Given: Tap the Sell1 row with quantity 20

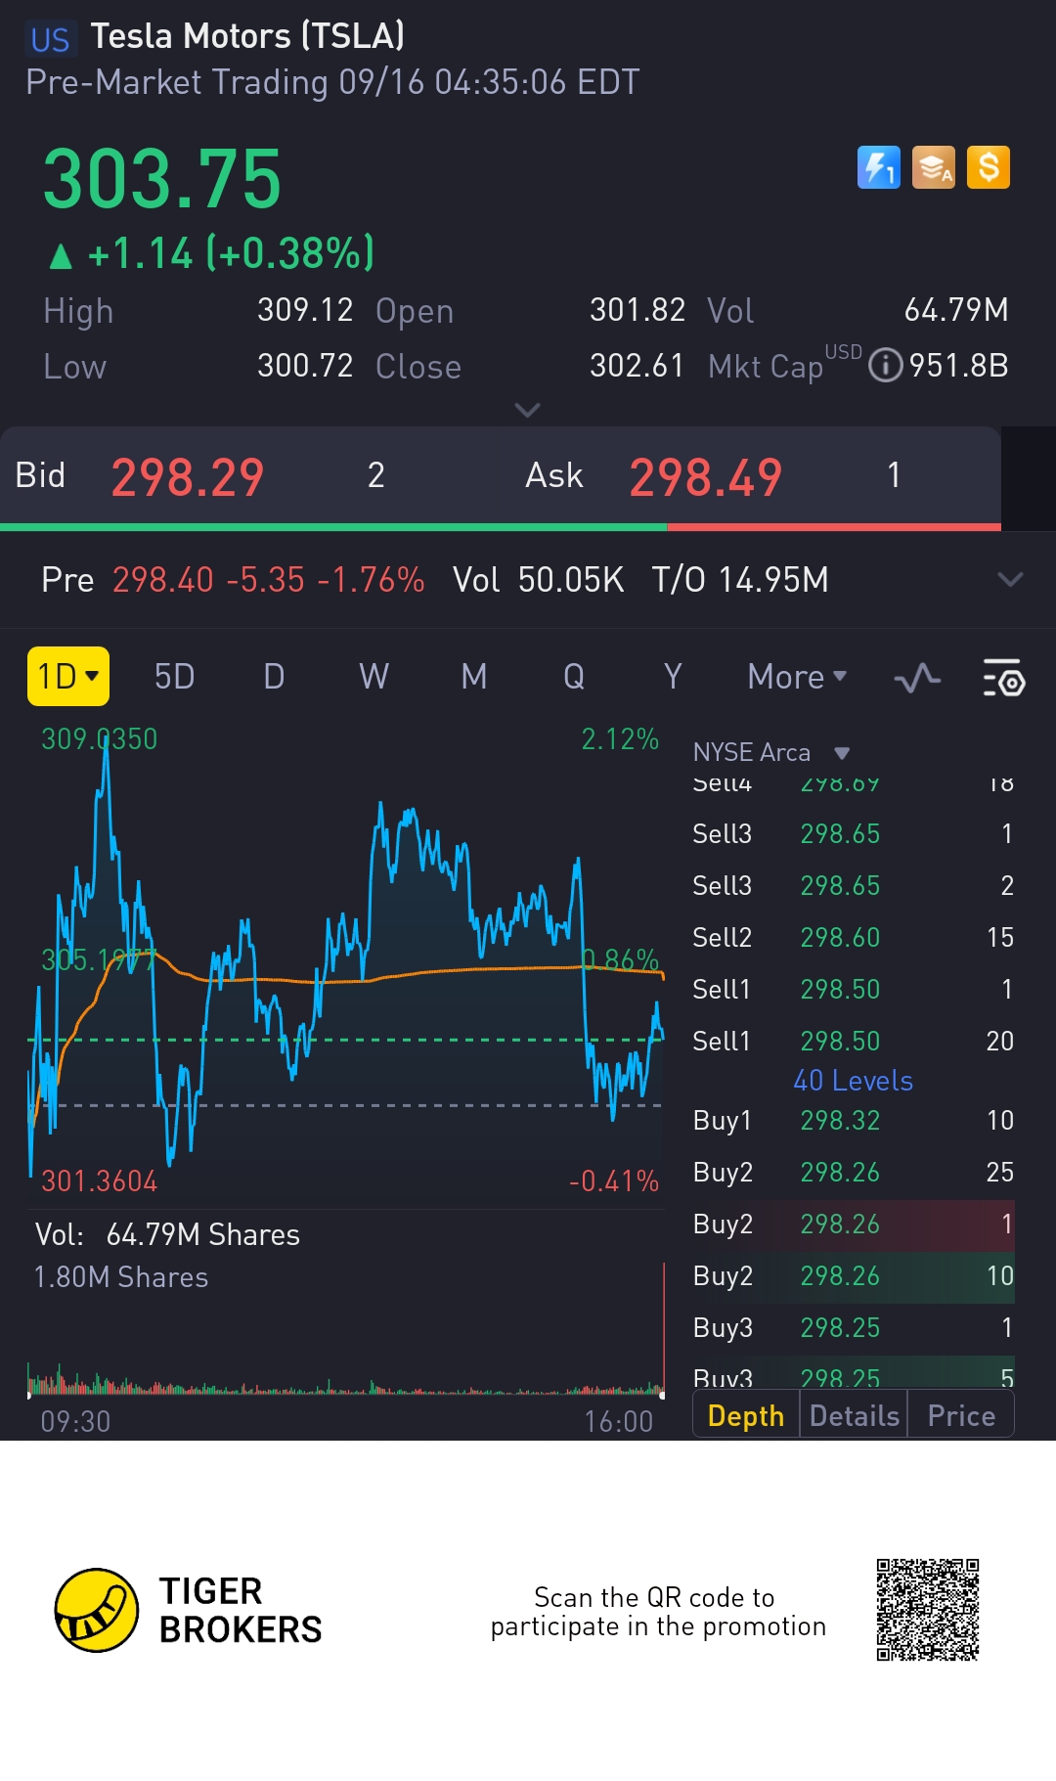Looking at the screenshot, I should 853,1041.
